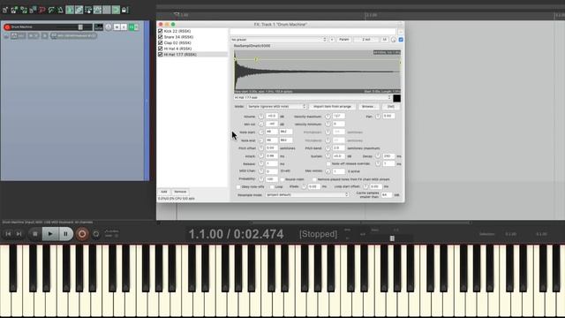Screen dimensions: 565x318
Task: Click the Drum Machine track volume fader
Action: 80,27
